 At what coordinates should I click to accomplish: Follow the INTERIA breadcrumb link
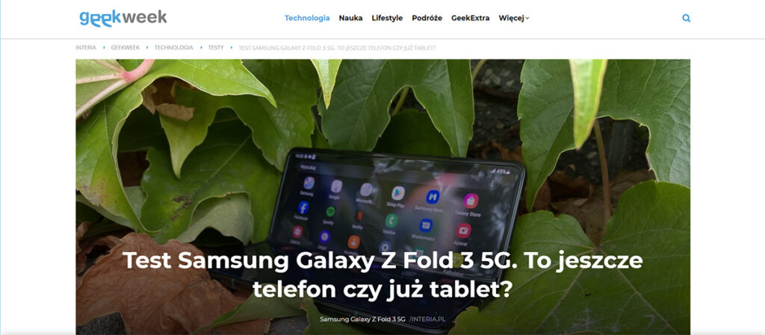[86, 48]
